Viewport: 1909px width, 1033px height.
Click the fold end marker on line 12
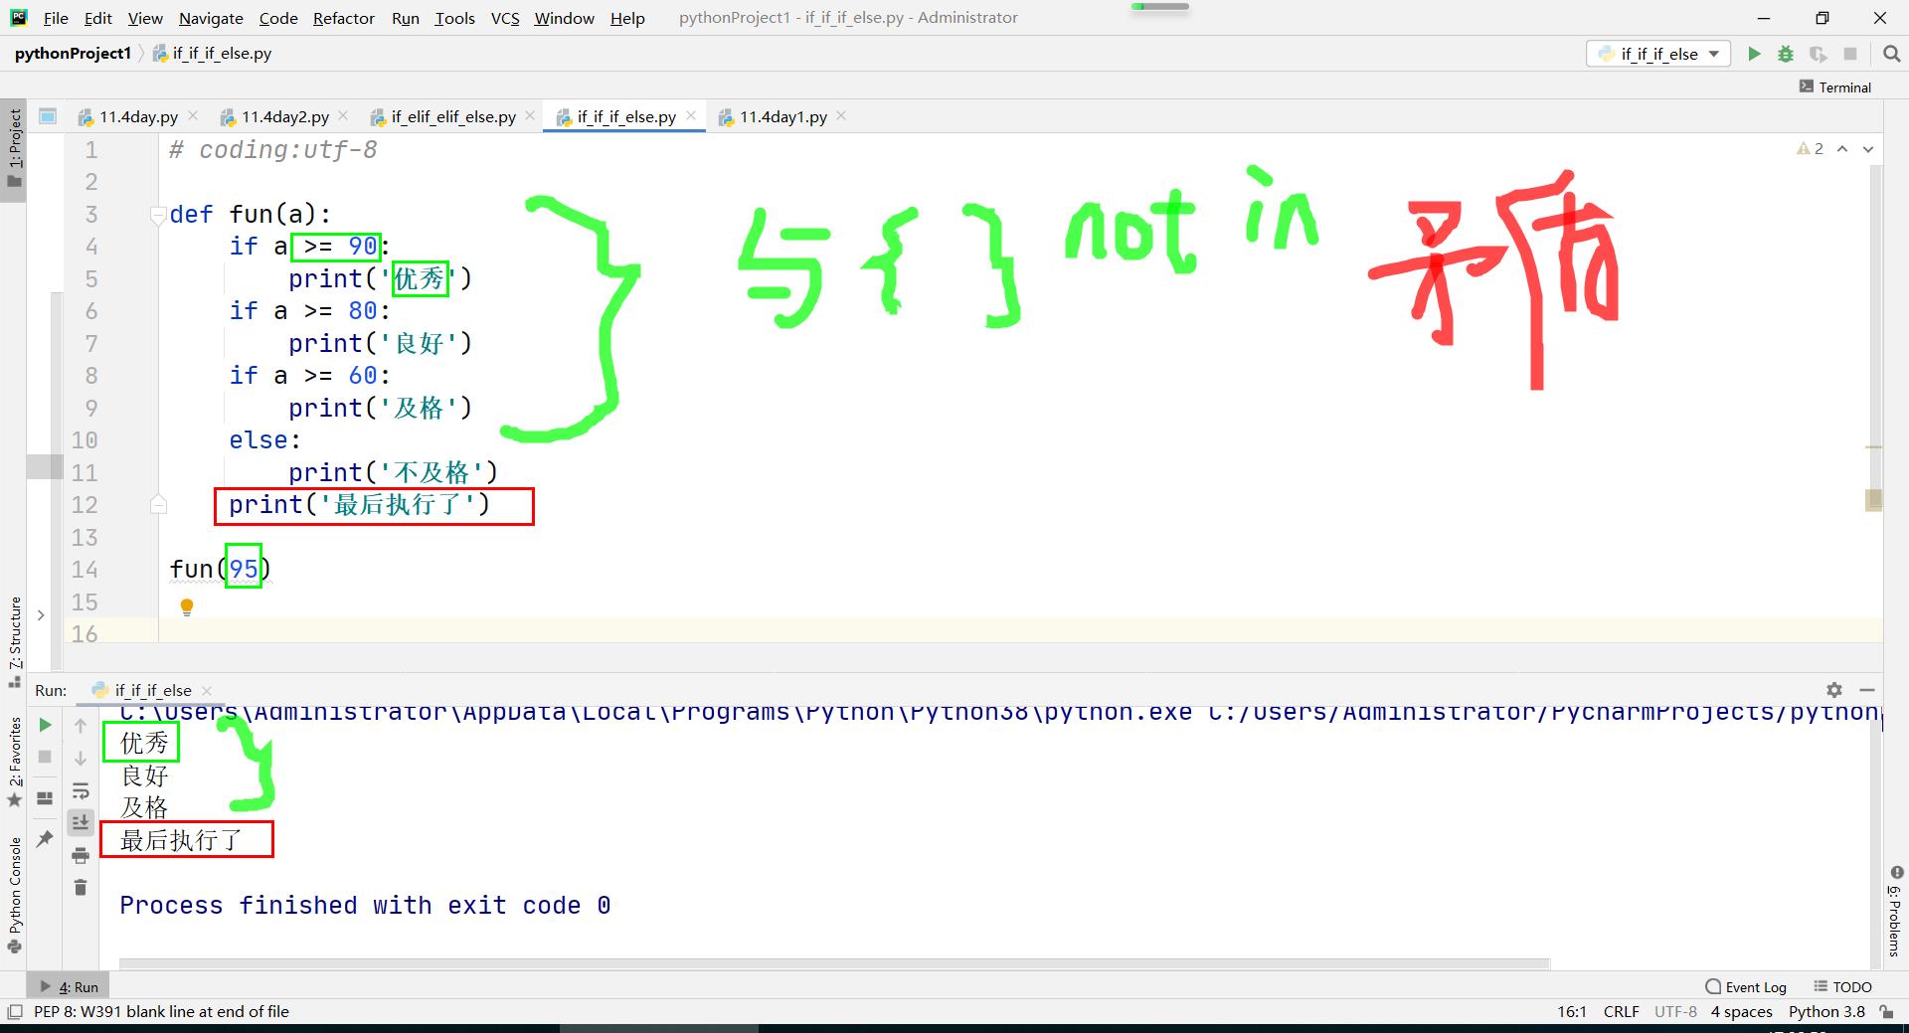(x=158, y=505)
